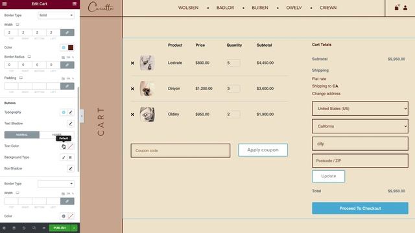Toggle link values for Border Radius
This screenshot has width=415, height=233.
67,65
